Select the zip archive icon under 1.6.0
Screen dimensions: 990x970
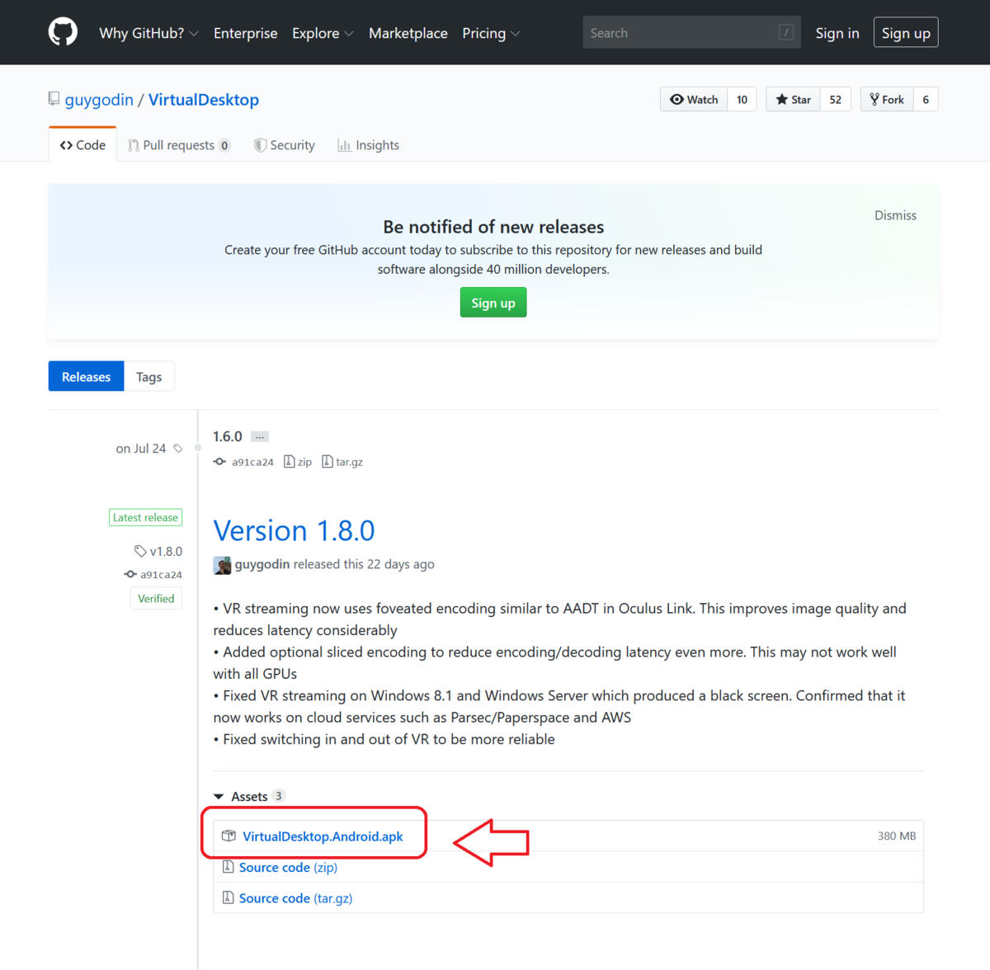[290, 462]
